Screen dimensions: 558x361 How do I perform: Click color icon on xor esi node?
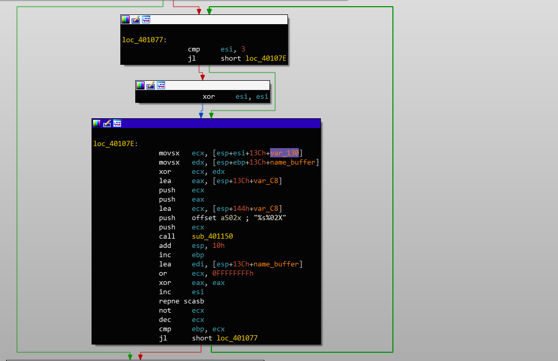tap(140, 85)
